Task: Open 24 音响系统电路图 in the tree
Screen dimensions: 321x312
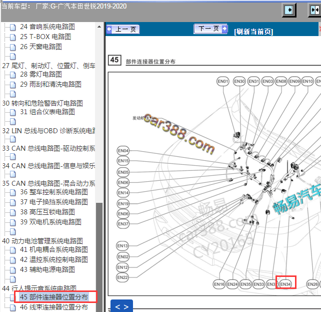Action: coord(47,27)
